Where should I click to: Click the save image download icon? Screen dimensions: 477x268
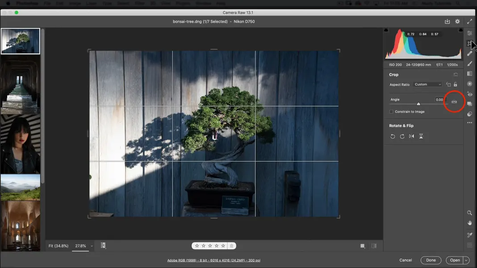pos(447,21)
